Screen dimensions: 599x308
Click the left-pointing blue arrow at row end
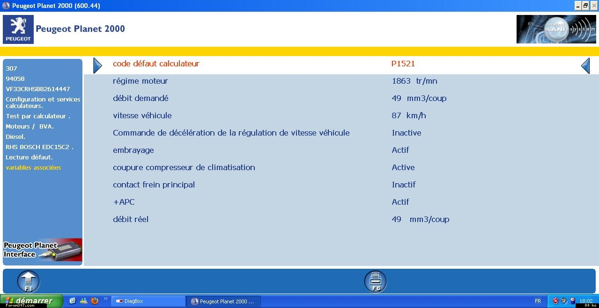[x=585, y=65]
